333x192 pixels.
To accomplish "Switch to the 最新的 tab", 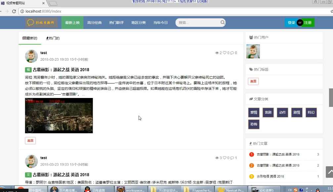I will pos(30,38).
